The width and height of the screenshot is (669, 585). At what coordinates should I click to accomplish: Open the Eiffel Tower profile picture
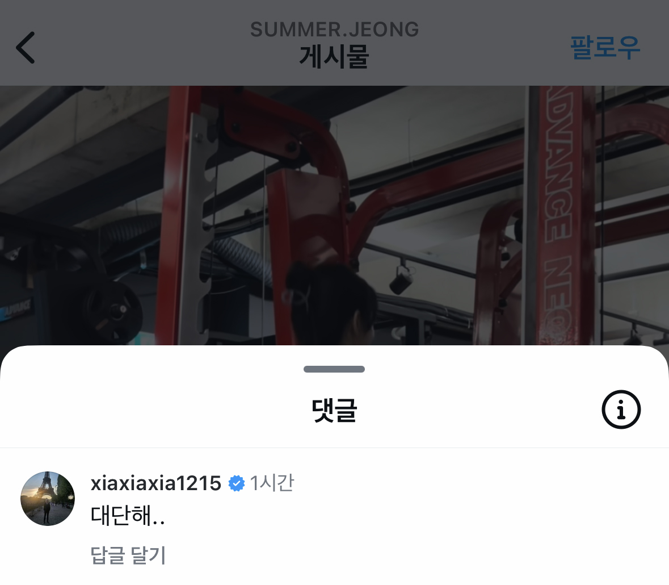pos(47,498)
